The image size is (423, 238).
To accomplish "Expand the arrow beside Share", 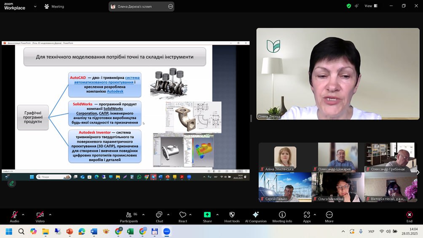I will (217, 215).
